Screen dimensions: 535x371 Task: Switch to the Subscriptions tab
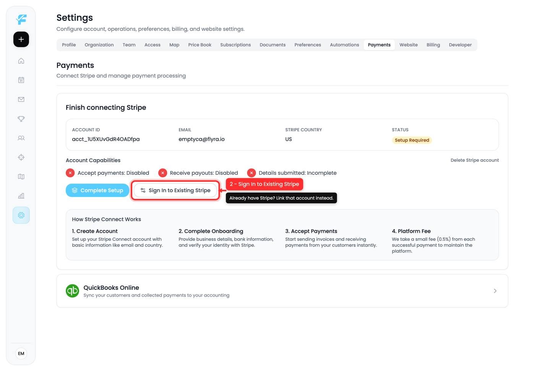[x=235, y=45]
